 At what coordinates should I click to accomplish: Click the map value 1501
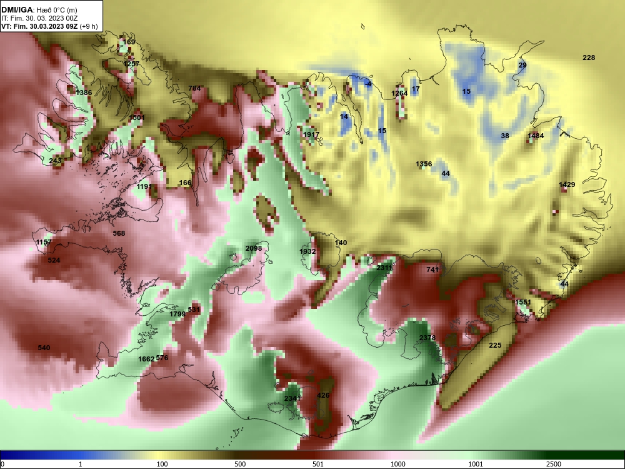[137, 118]
